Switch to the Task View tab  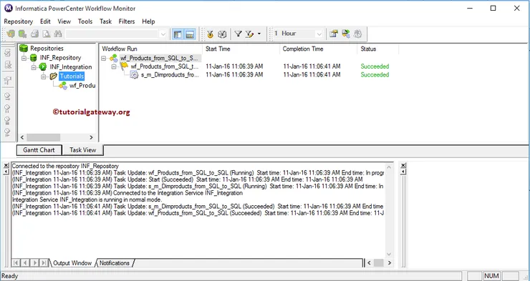pos(83,150)
